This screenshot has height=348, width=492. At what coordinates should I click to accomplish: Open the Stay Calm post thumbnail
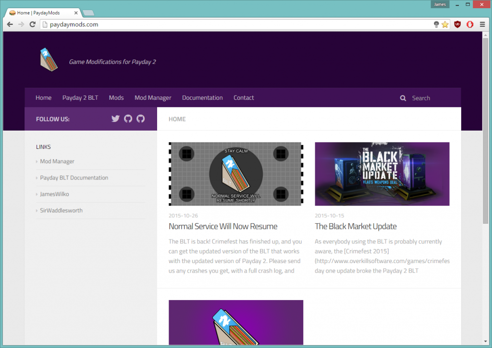pyautogui.click(x=236, y=174)
